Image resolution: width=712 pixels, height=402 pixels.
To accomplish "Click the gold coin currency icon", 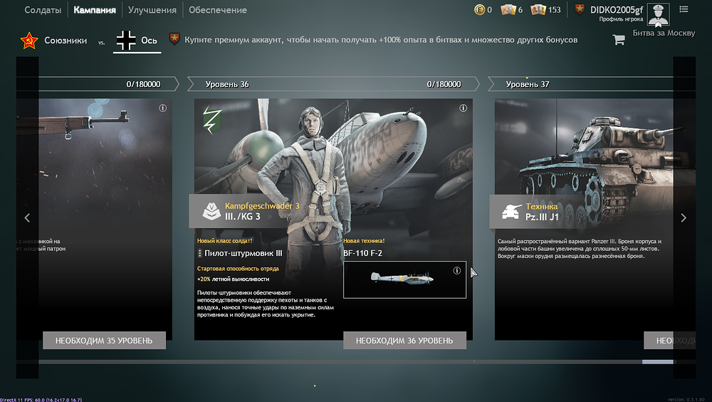I will [x=479, y=10].
